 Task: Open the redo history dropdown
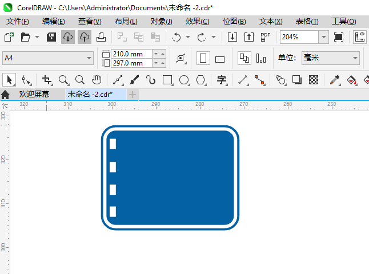[214, 37]
